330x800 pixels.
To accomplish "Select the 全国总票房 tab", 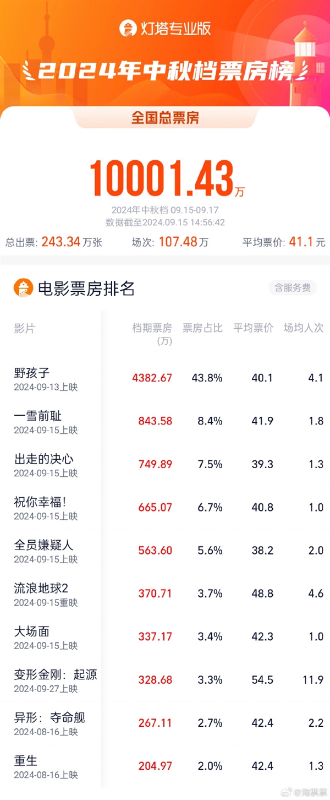I will pos(165,118).
